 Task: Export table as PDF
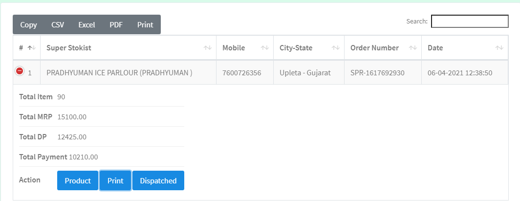click(x=116, y=24)
